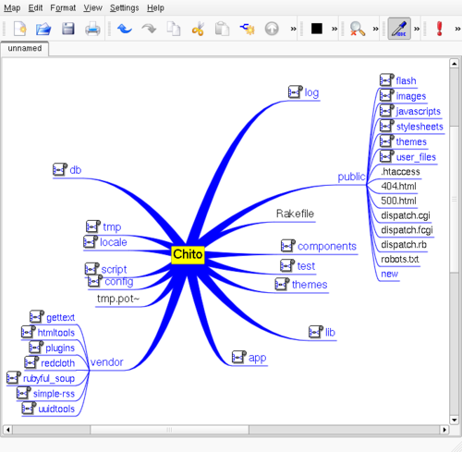The image size is (462, 452).
Task: Click the New map icon
Action: pyautogui.click(x=19, y=29)
